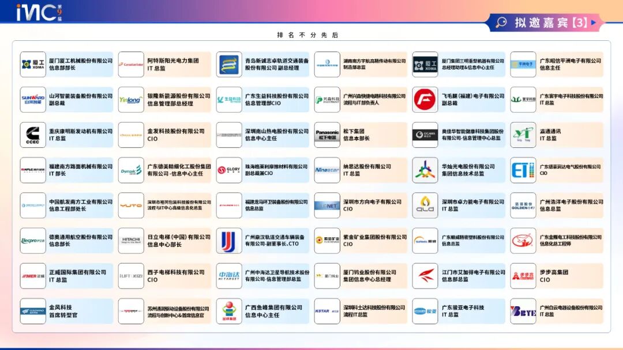The height and width of the screenshot is (350, 623).
Task: Click the red Glory logo
Action: click(x=229, y=170)
